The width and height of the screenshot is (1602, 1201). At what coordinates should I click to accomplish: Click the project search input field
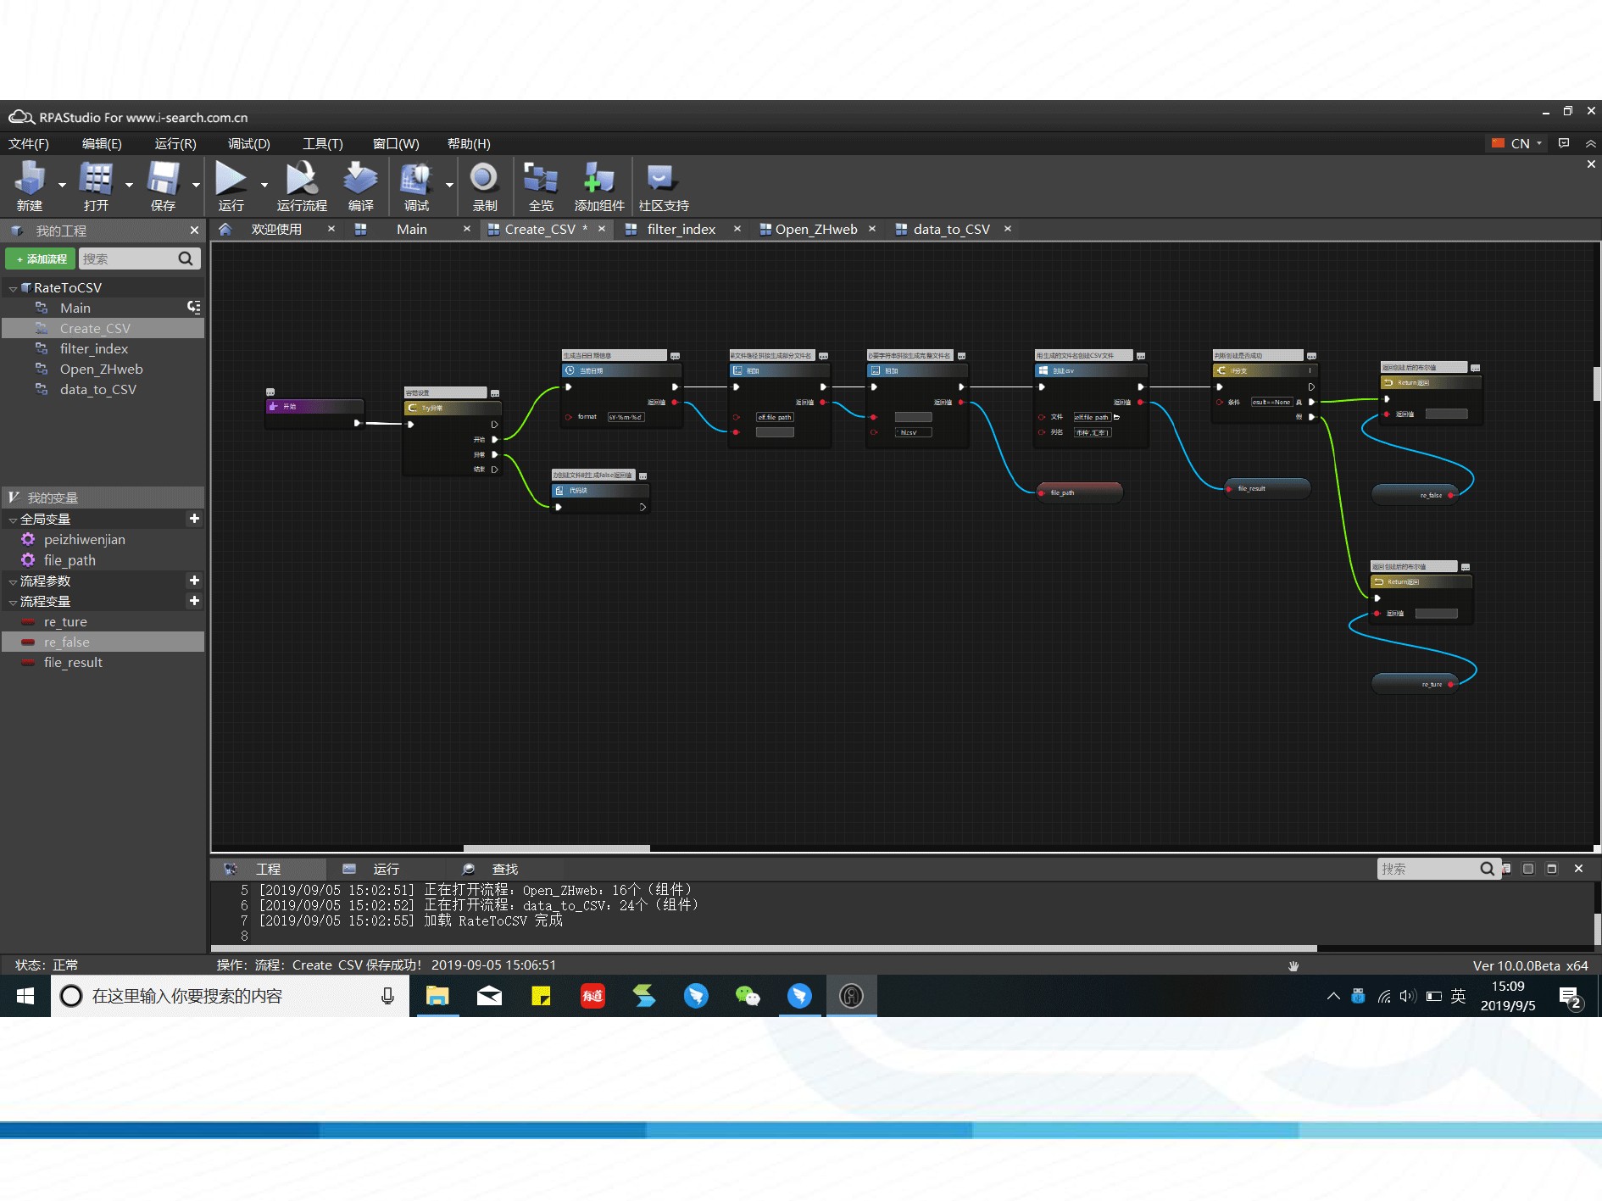pyautogui.click(x=127, y=259)
